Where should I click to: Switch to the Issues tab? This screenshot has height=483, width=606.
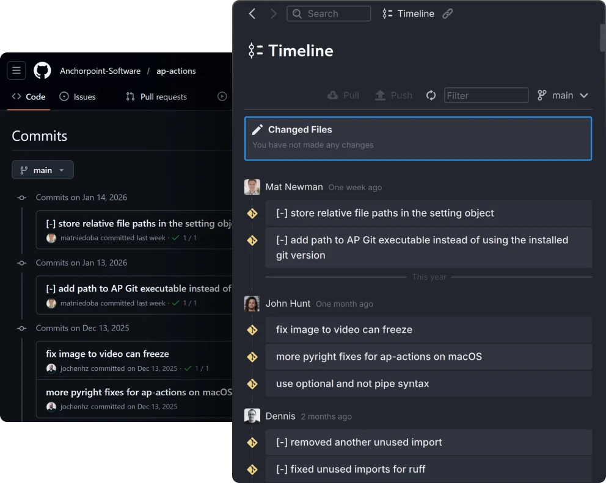[78, 96]
